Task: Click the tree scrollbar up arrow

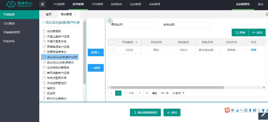Action: click(x=84, y=20)
